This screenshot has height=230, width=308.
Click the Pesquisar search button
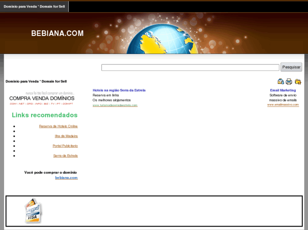(x=291, y=67)
